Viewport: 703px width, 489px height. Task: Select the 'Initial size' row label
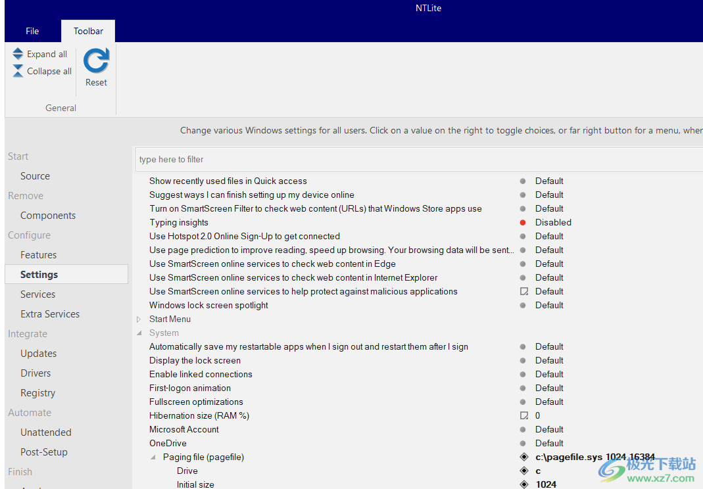[195, 484]
